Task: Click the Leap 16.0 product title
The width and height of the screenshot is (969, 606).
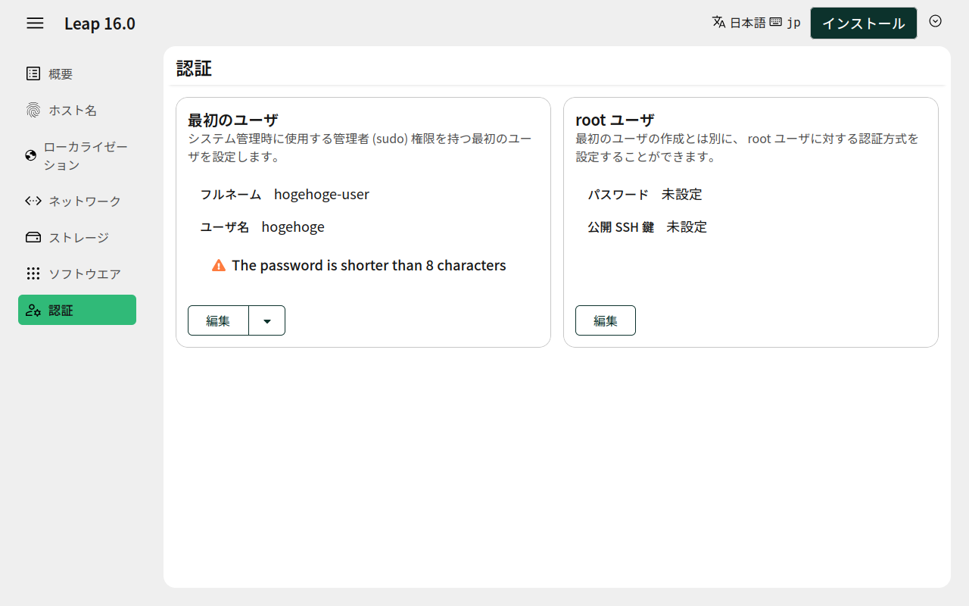Action: point(100,23)
